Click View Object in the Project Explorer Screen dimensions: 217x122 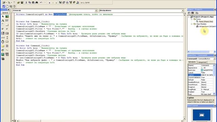click(193, 13)
